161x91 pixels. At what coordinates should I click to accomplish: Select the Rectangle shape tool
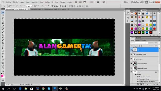3,60
